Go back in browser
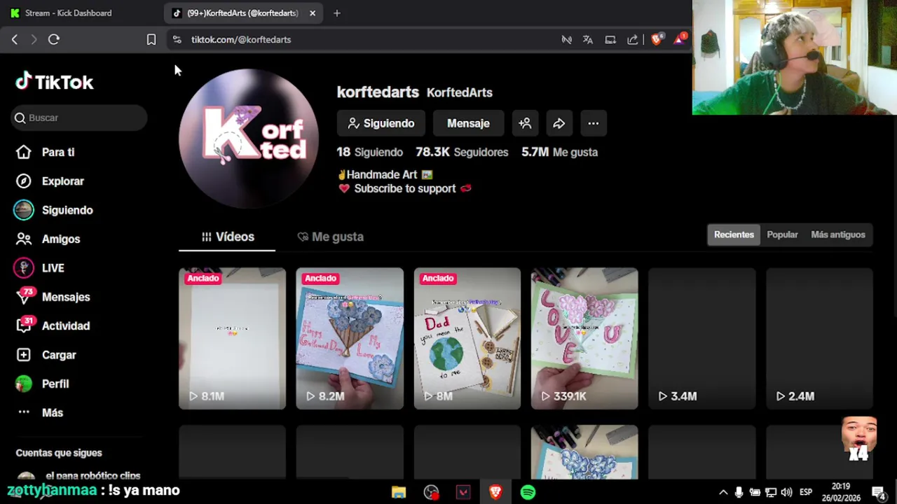 (x=15, y=39)
